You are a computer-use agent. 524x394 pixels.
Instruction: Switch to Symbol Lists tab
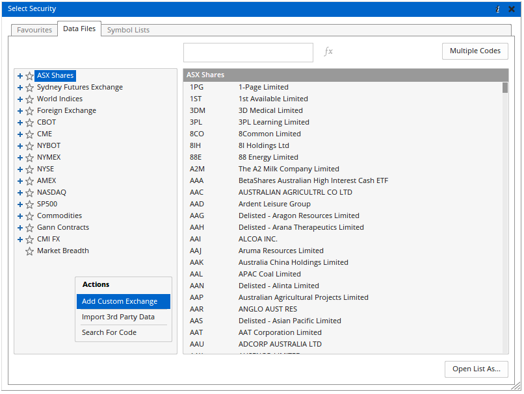[128, 30]
